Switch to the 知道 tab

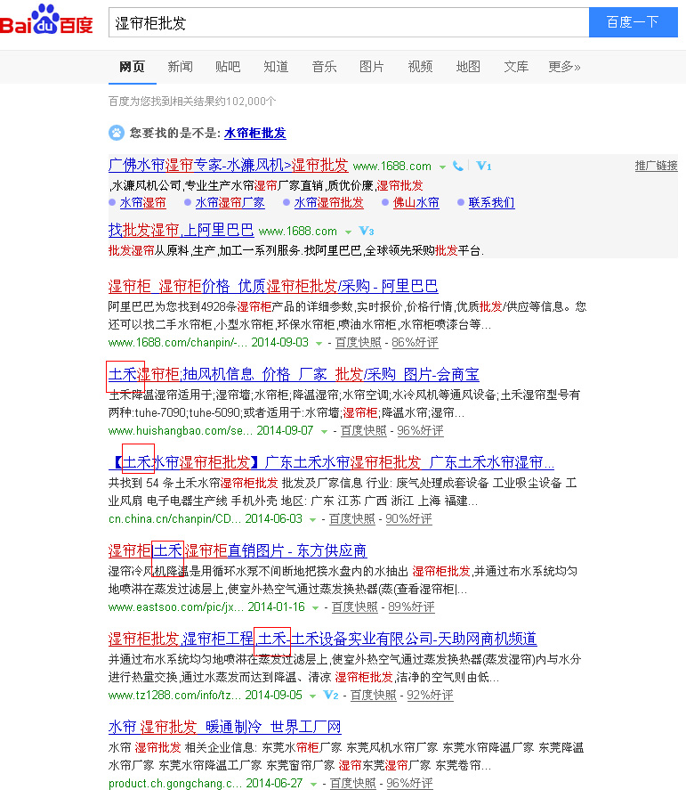coord(276,67)
